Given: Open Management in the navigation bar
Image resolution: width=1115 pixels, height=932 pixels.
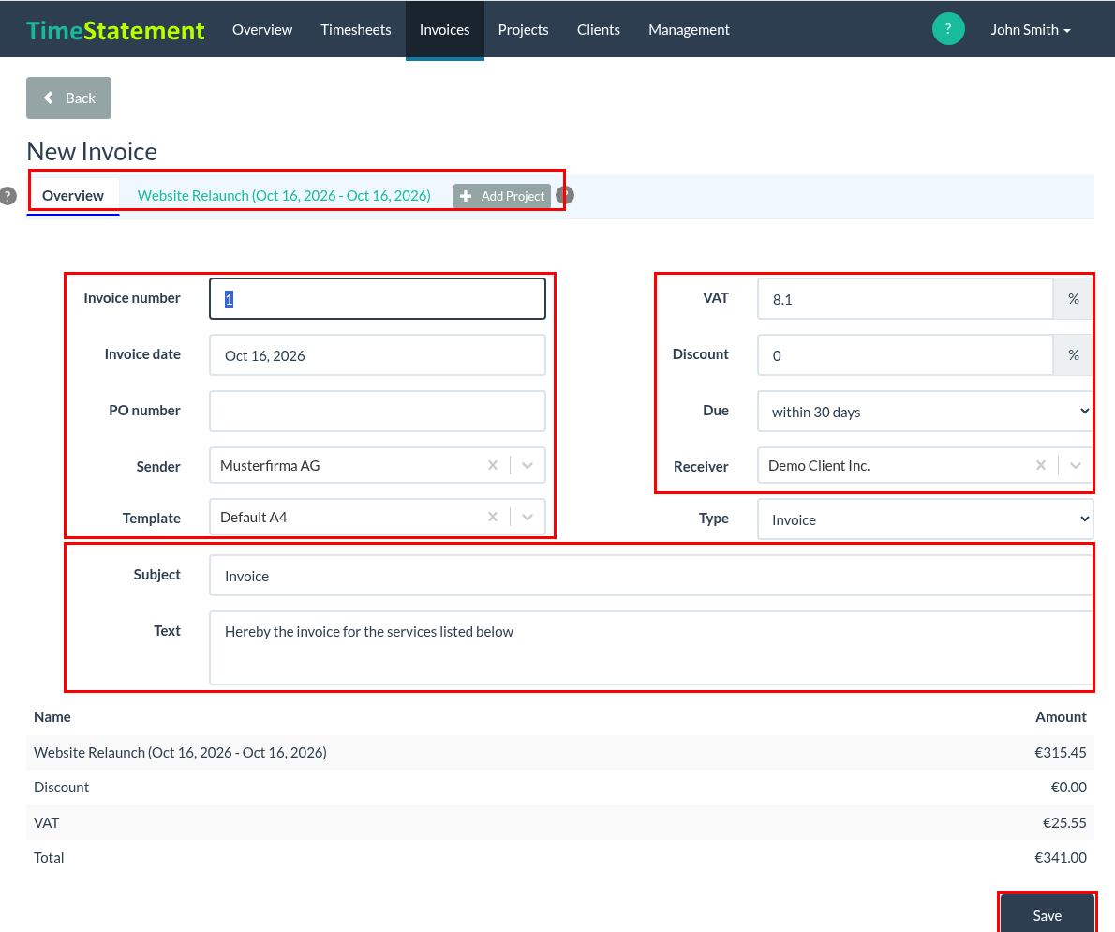Looking at the screenshot, I should click(689, 30).
